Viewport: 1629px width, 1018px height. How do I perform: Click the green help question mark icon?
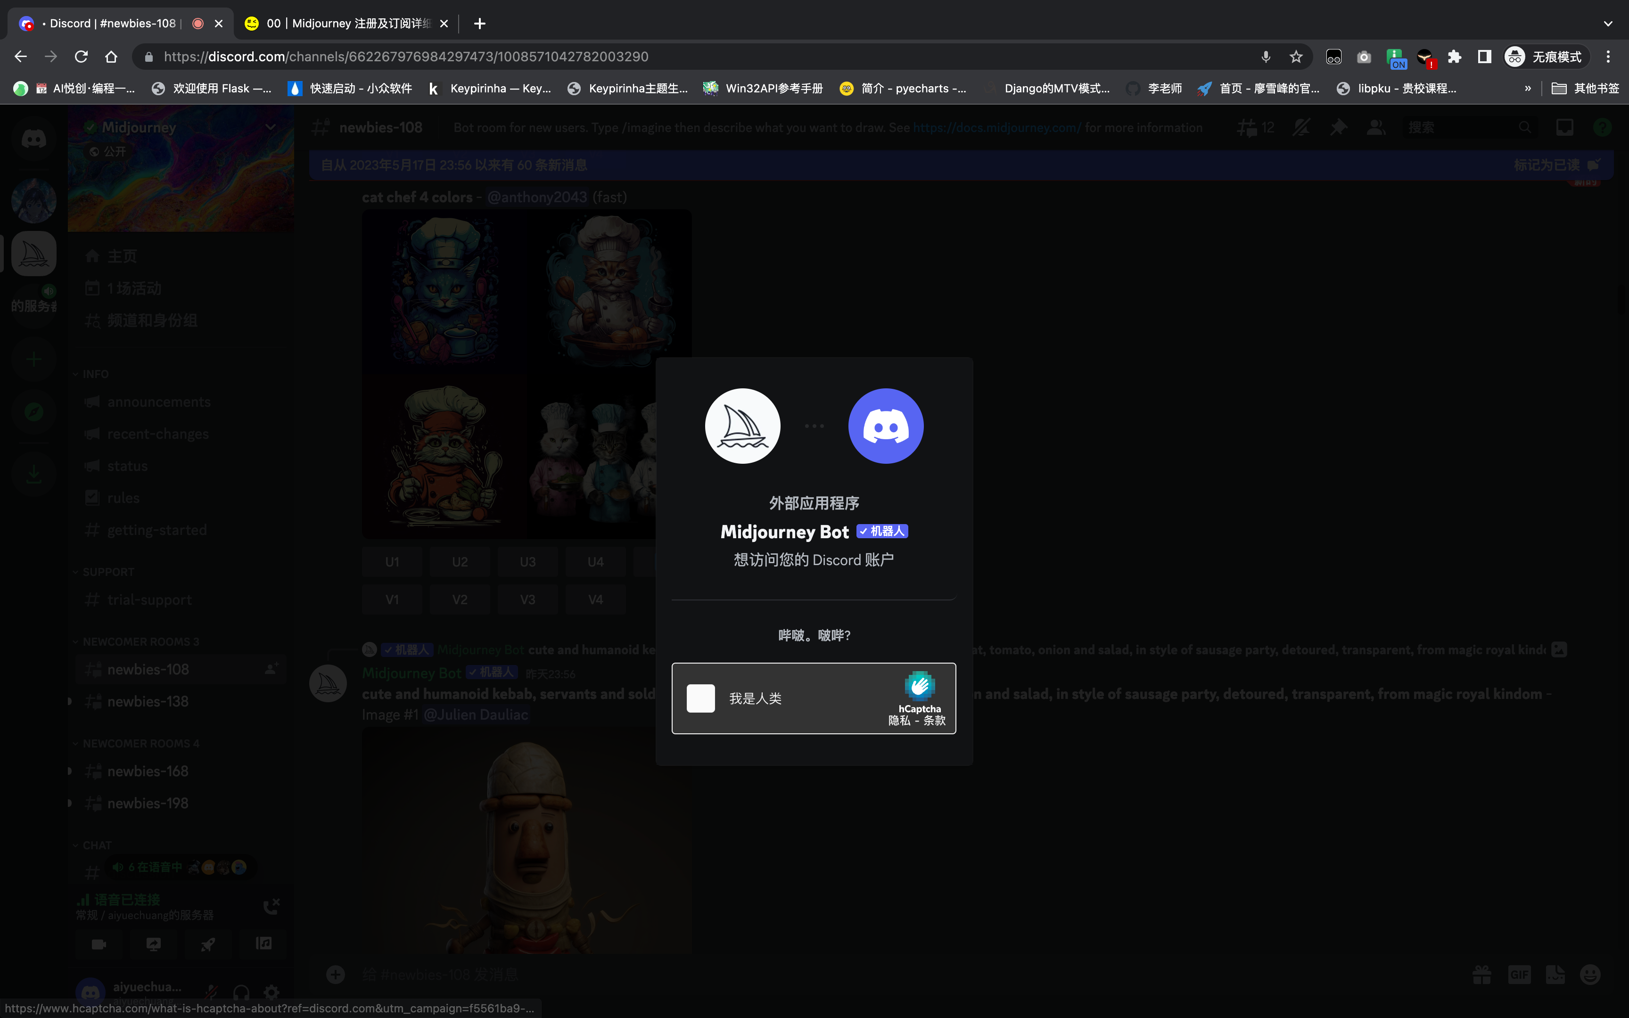1602,127
